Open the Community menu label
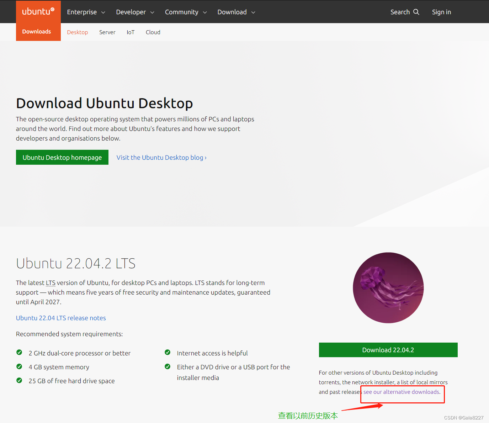The image size is (489, 423). coord(182,12)
